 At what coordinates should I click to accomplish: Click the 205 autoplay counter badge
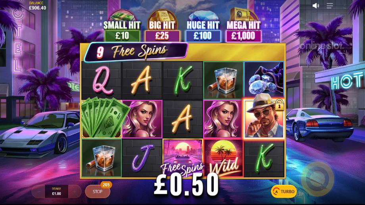coord(106,185)
